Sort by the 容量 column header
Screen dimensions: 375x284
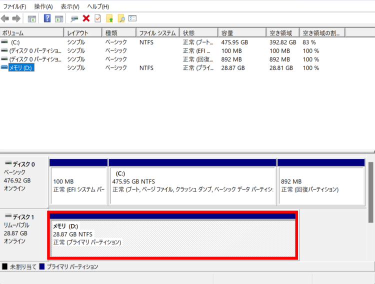click(x=242, y=33)
